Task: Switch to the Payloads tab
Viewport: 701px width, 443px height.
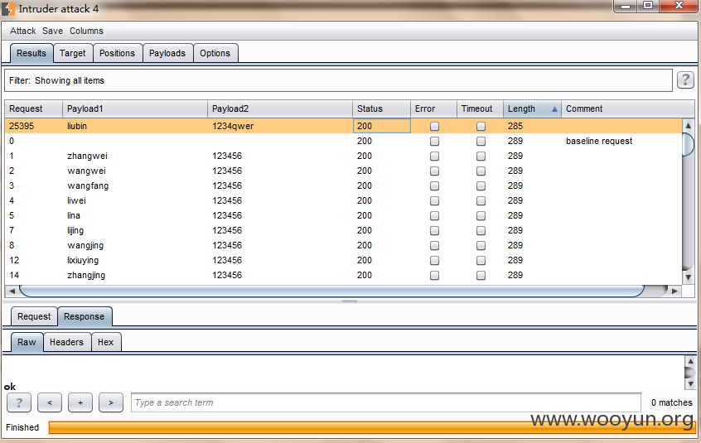Action: 167,53
